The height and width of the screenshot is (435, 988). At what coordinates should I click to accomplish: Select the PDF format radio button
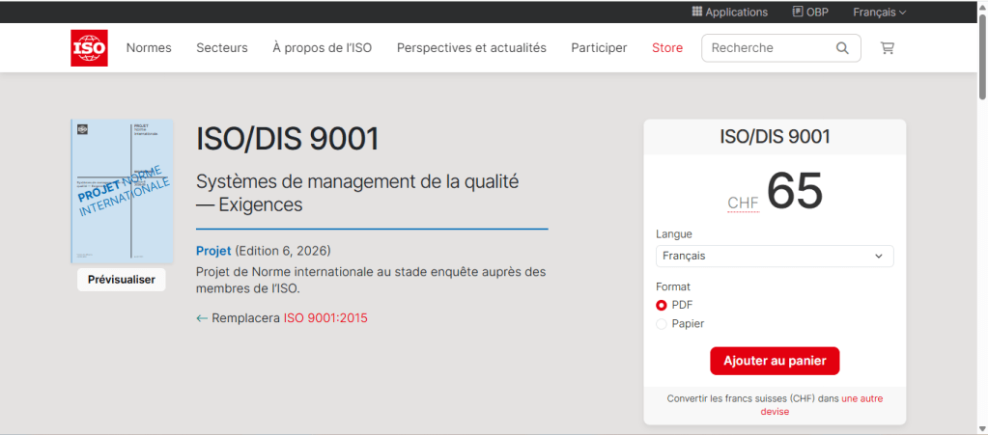tap(662, 305)
